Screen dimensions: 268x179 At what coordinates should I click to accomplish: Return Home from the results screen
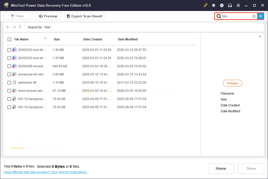tap(221, 168)
